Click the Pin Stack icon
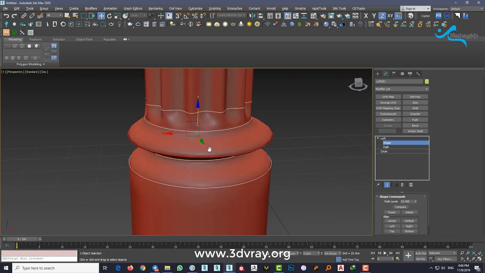 tap(378, 185)
